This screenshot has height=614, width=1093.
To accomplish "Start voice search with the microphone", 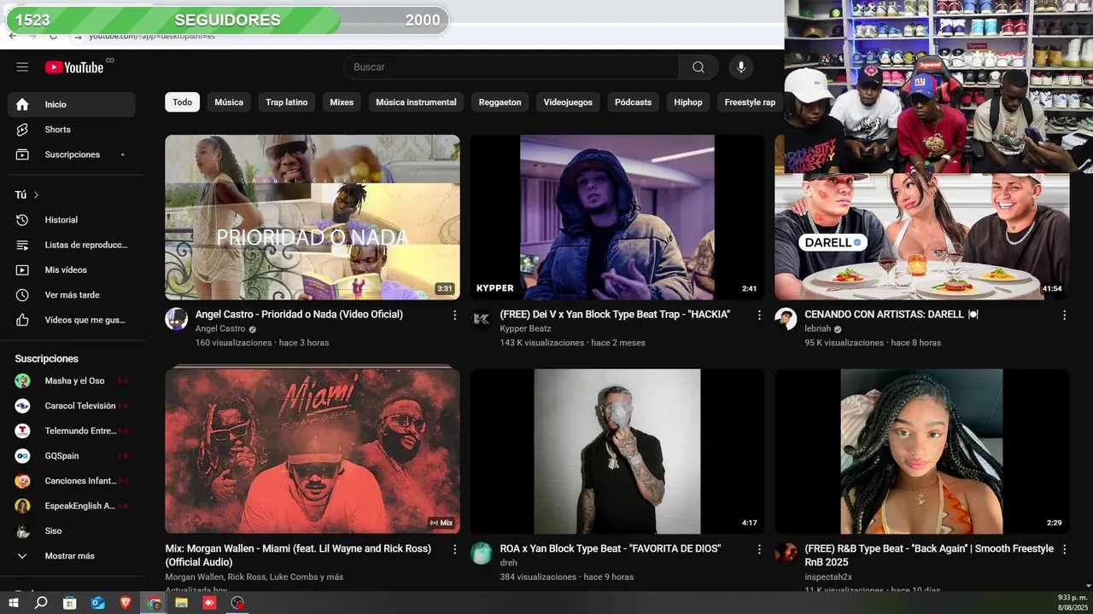I will click(x=741, y=67).
